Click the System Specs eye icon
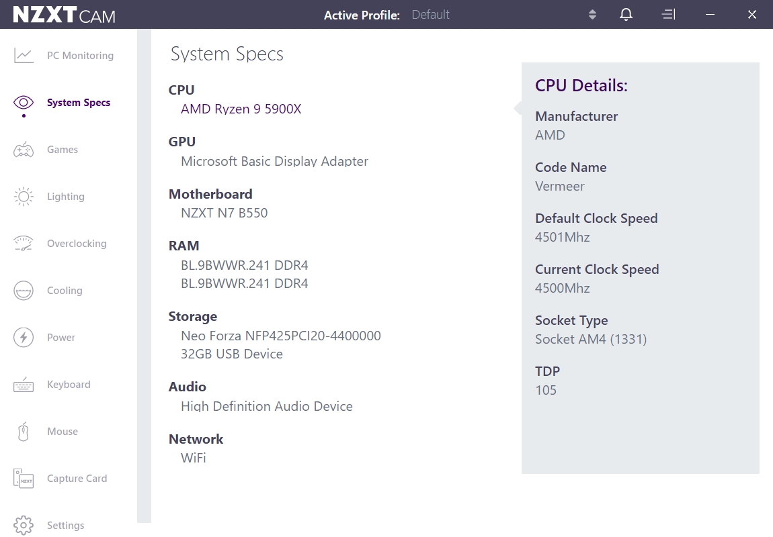The width and height of the screenshot is (773, 537). point(24,103)
